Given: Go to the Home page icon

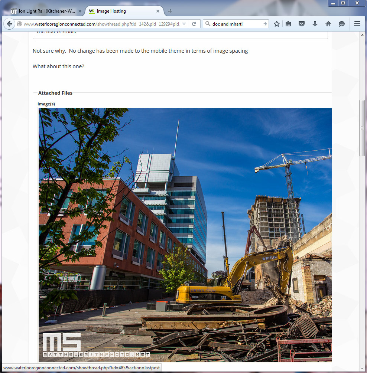Looking at the screenshot, I should click(328, 24).
